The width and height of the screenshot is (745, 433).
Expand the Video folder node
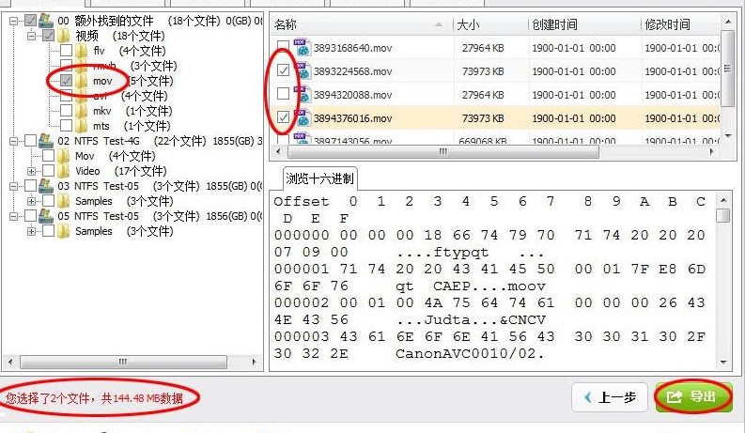[31, 171]
